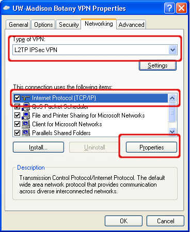The height and width of the screenshot is (232, 190).
Task: Click the Properties button
Action: click(151, 147)
